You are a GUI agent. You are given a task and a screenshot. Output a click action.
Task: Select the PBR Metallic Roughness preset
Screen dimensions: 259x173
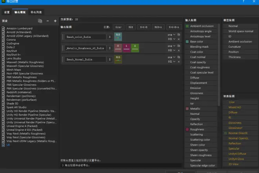point(22,77)
